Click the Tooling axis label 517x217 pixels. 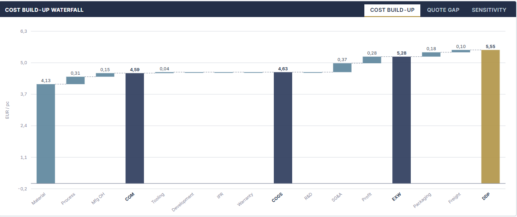coord(157,198)
